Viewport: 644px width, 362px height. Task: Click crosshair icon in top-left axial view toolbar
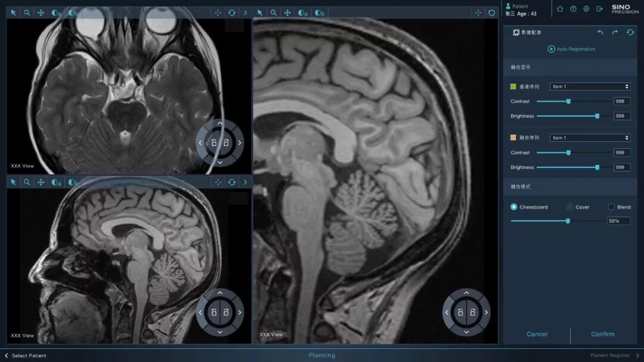click(x=218, y=13)
